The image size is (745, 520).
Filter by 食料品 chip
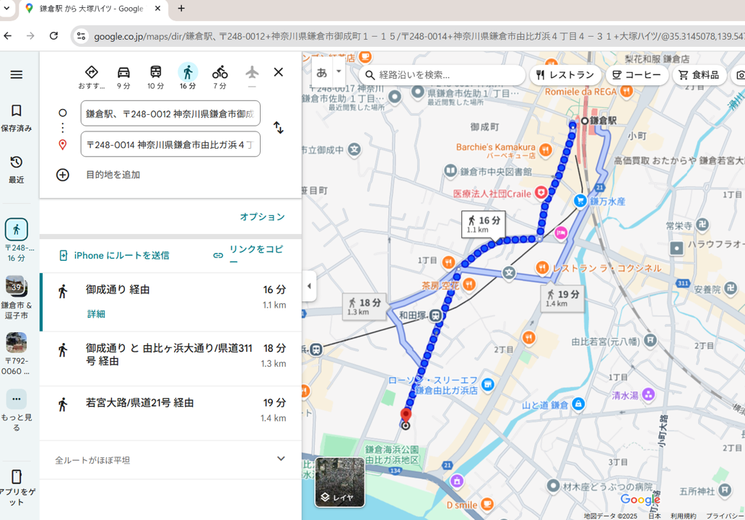pos(700,75)
